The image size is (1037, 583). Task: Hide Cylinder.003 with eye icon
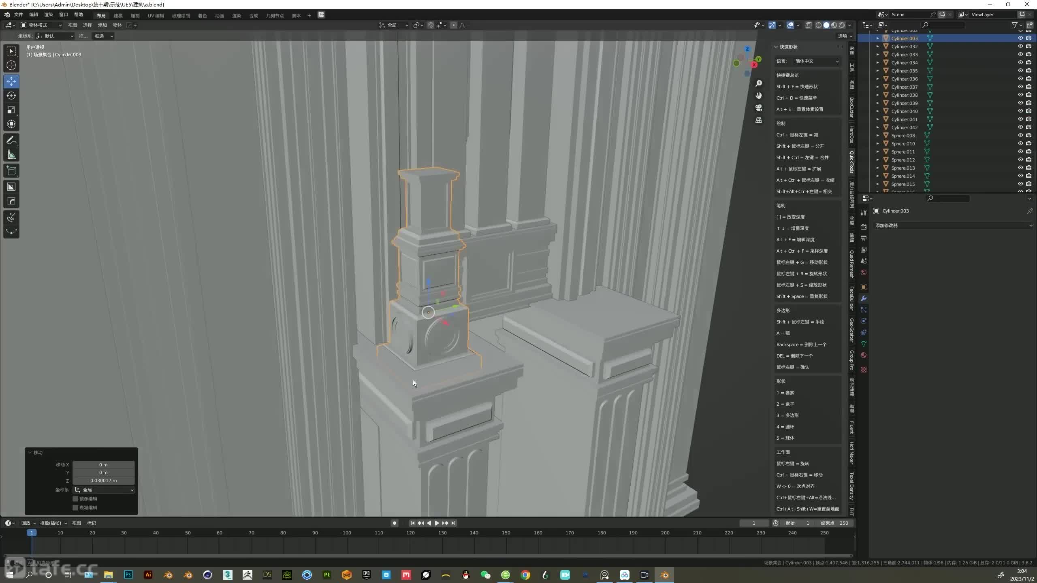point(1020,38)
